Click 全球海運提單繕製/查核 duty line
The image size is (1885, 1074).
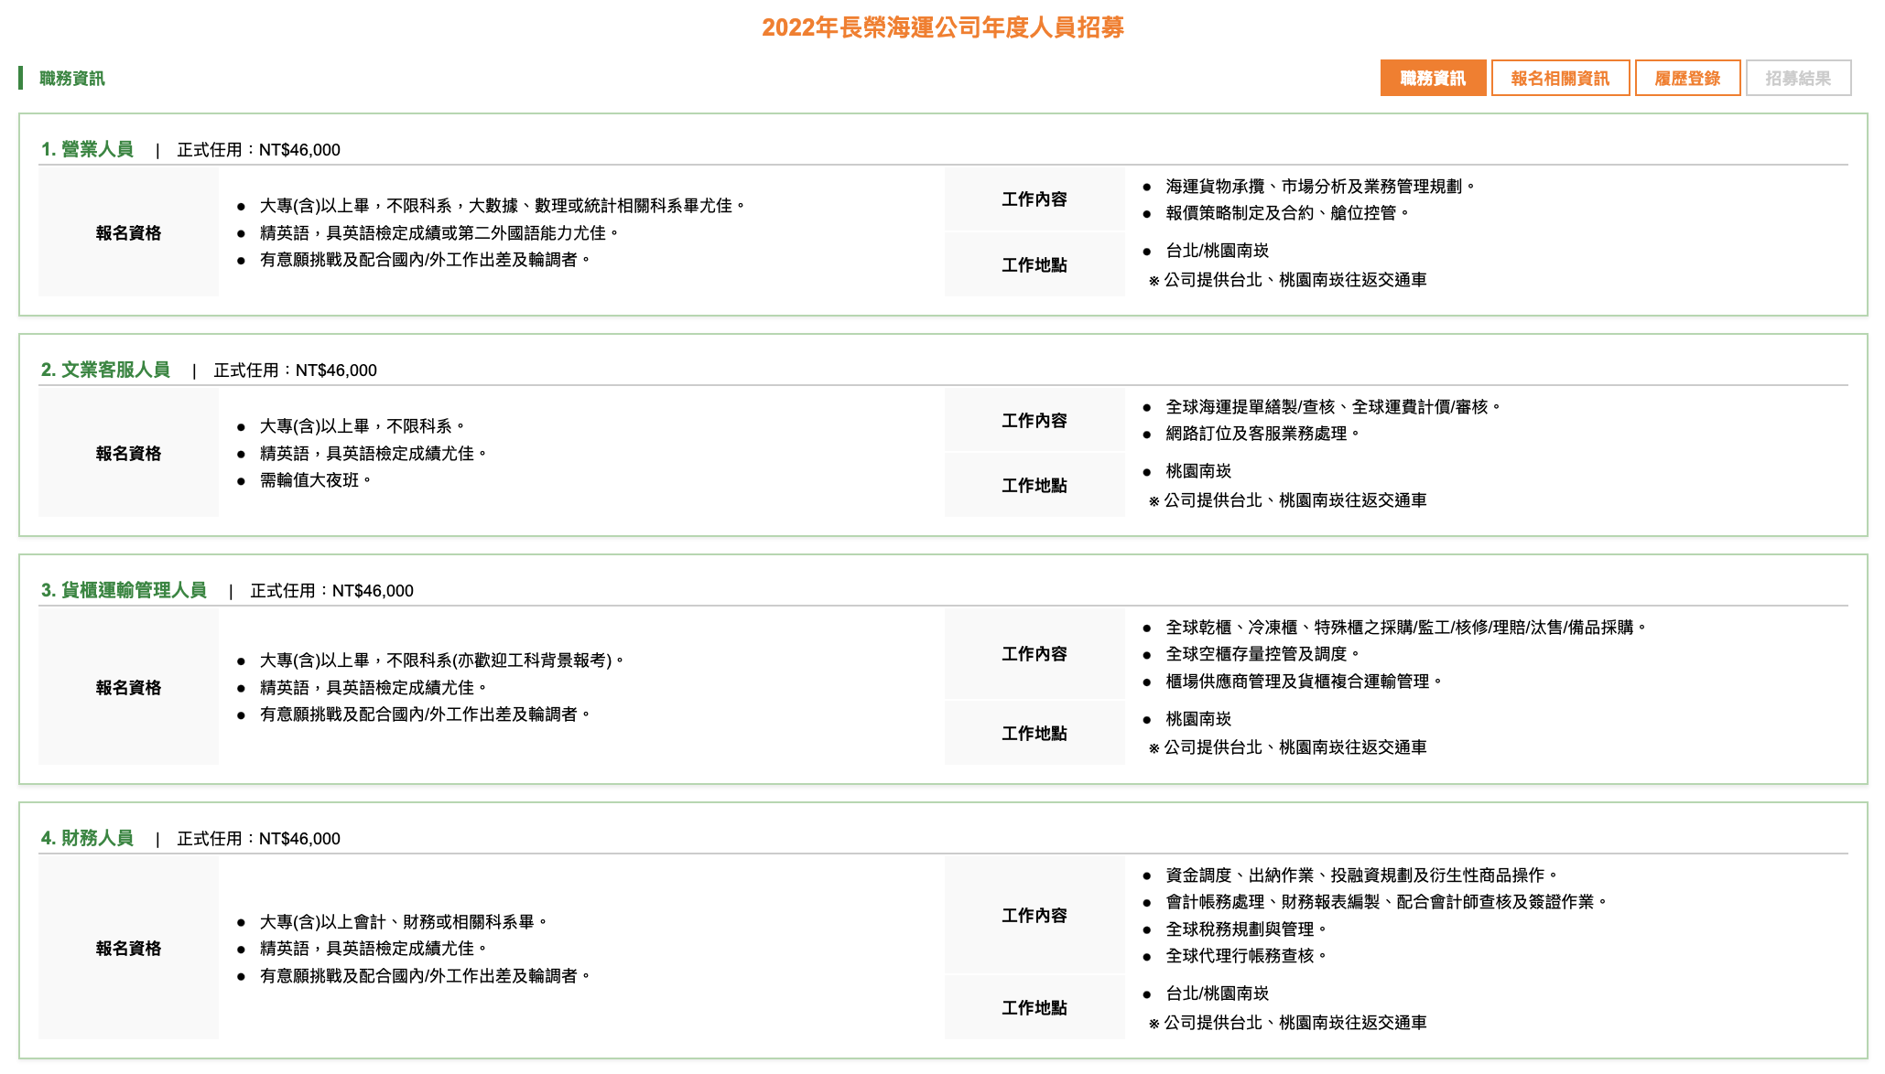(1332, 407)
